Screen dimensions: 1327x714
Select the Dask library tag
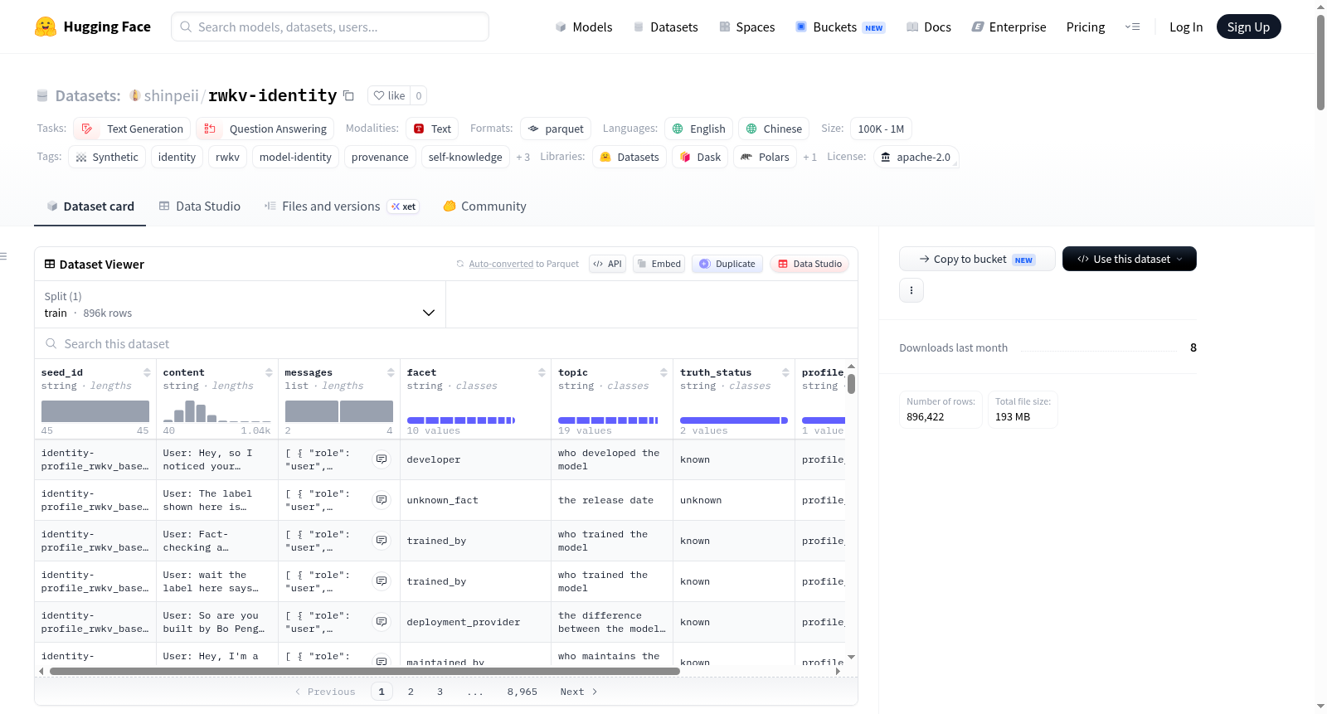tap(700, 157)
